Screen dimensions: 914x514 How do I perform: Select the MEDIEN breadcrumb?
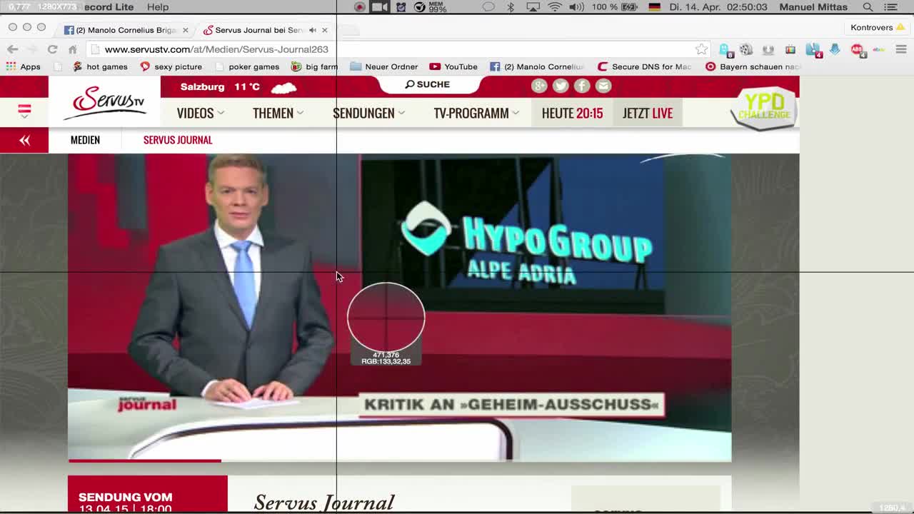pos(85,140)
